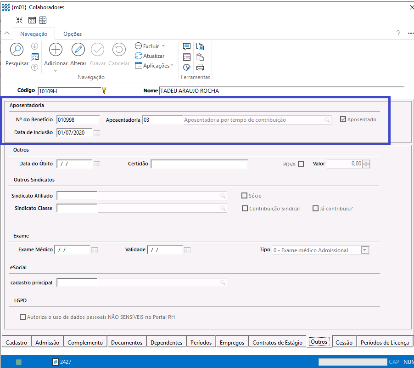Click the help question mark icon

[x=398, y=33]
